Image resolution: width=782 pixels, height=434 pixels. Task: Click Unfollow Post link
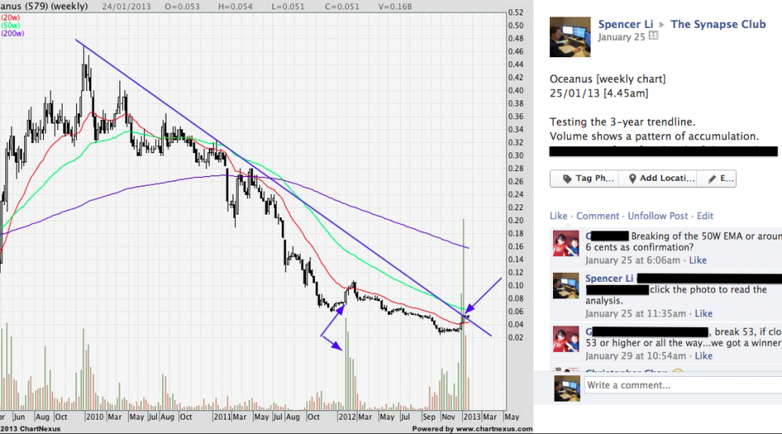pyautogui.click(x=658, y=216)
